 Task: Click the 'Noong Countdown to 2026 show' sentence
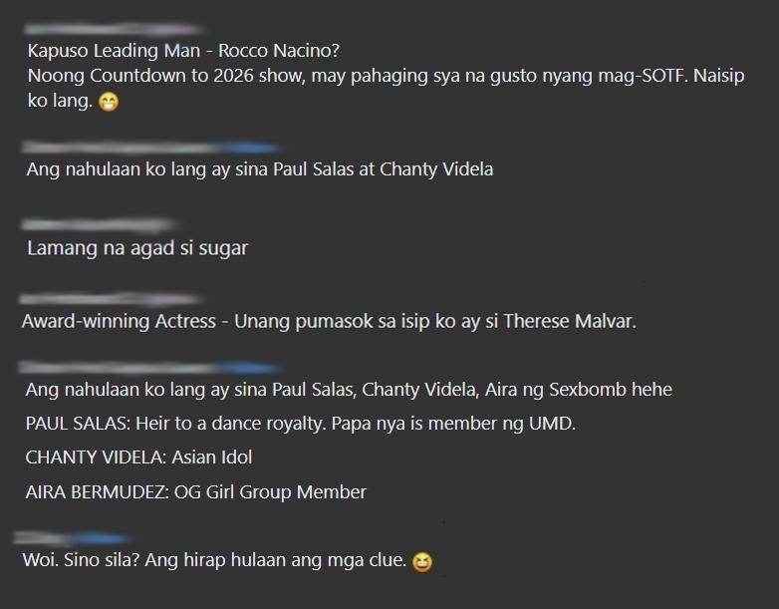pos(386,76)
